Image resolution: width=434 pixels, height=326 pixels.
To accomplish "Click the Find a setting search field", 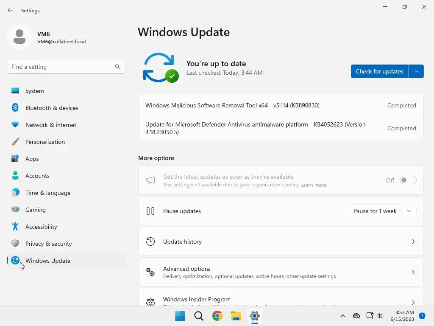I will (66, 67).
